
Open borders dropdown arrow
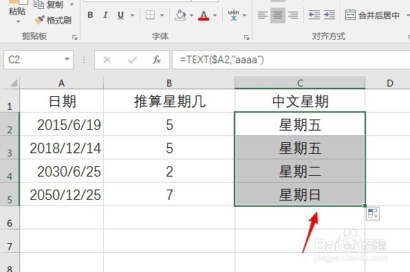click(162, 15)
